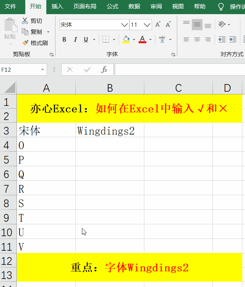This screenshot has height=287, width=245.
Task: Click the formula bar confirm checkmark
Action: (87, 70)
